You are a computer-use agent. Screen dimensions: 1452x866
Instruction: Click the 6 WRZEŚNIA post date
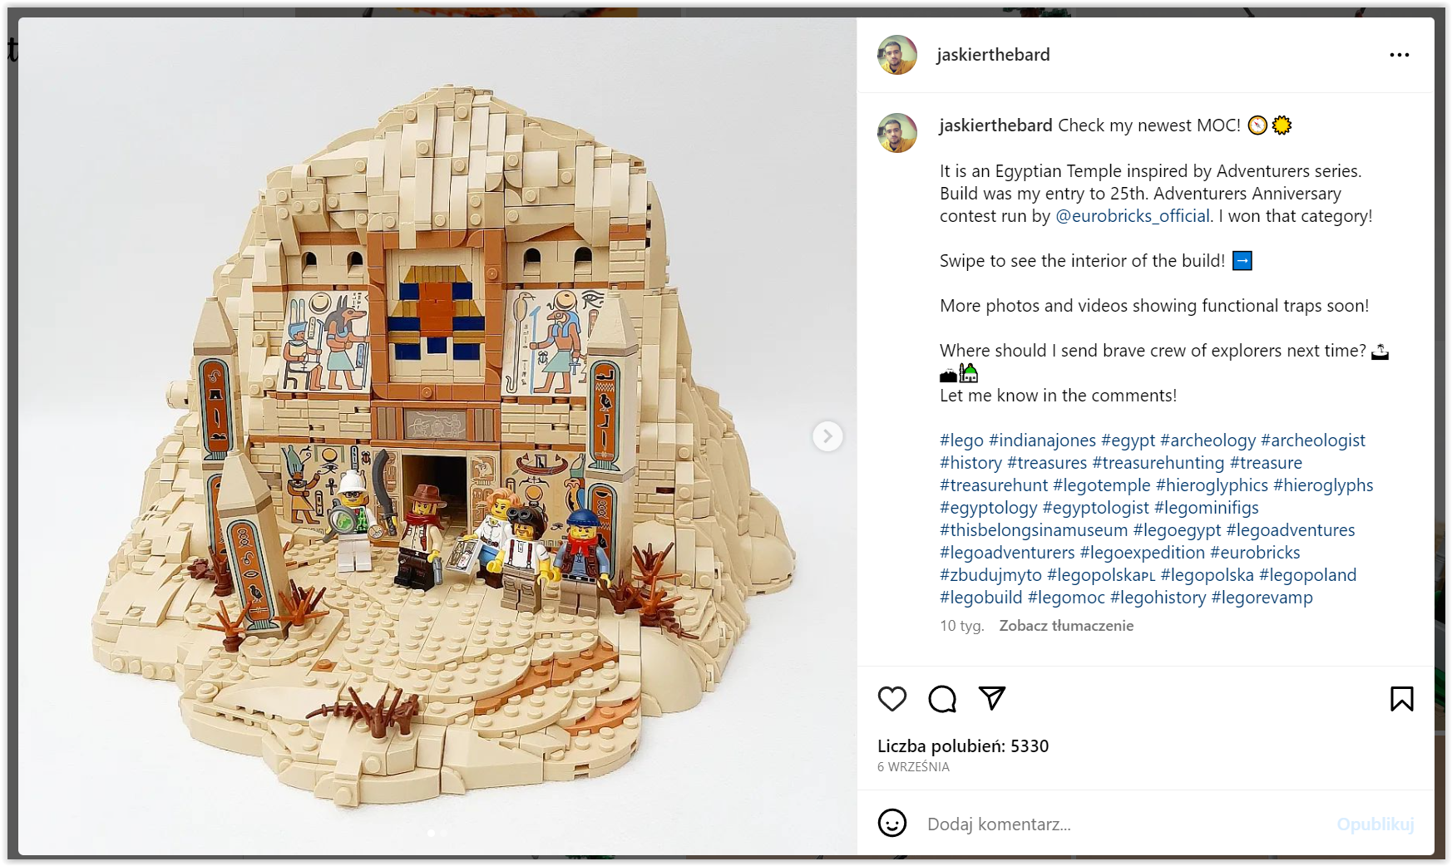913,767
